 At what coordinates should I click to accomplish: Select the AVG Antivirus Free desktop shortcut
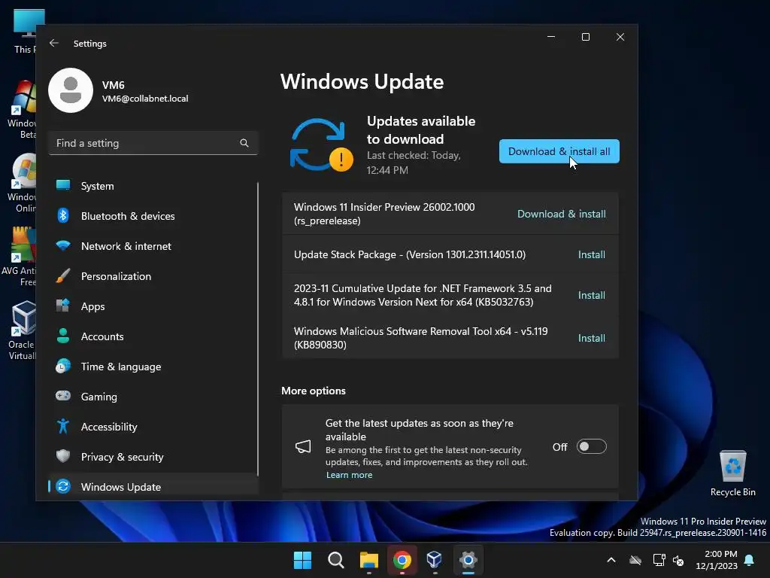pyautogui.click(x=20, y=257)
